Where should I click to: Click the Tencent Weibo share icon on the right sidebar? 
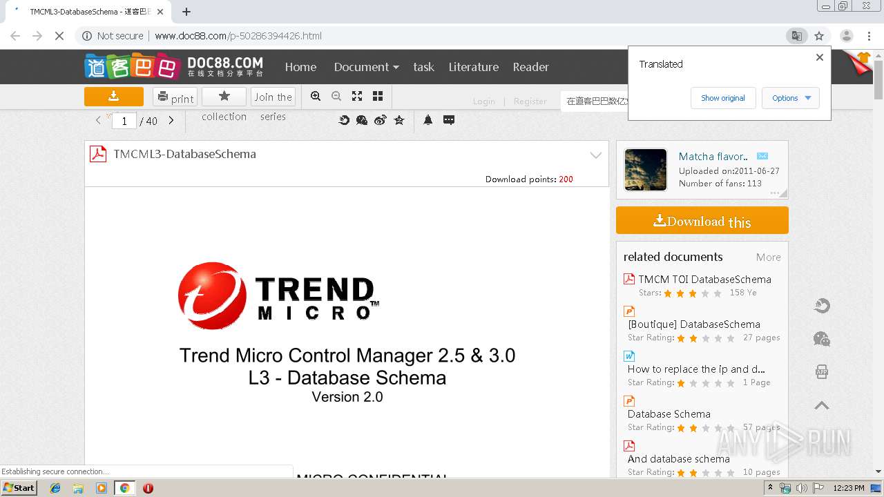822,306
